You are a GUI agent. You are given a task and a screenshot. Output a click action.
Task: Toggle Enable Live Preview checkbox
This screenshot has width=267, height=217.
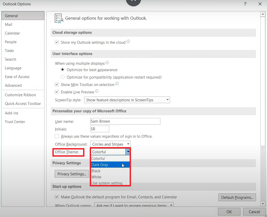[x=57, y=92]
